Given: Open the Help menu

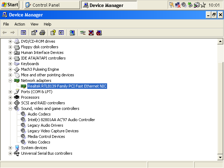Looking at the screenshot, I should pyautogui.click(x=48, y=24).
